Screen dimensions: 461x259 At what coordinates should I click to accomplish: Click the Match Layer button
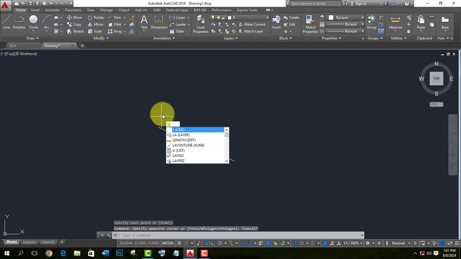251,31
